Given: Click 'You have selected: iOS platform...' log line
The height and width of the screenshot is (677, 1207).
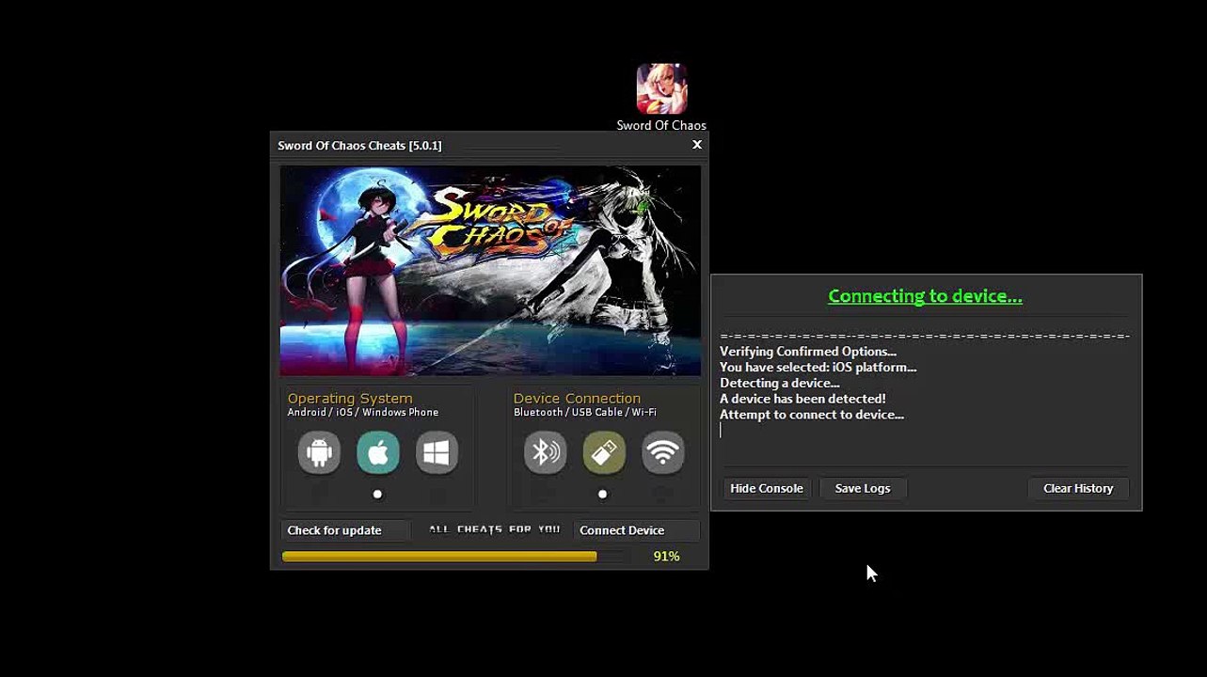Looking at the screenshot, I should tap(818, 368).
